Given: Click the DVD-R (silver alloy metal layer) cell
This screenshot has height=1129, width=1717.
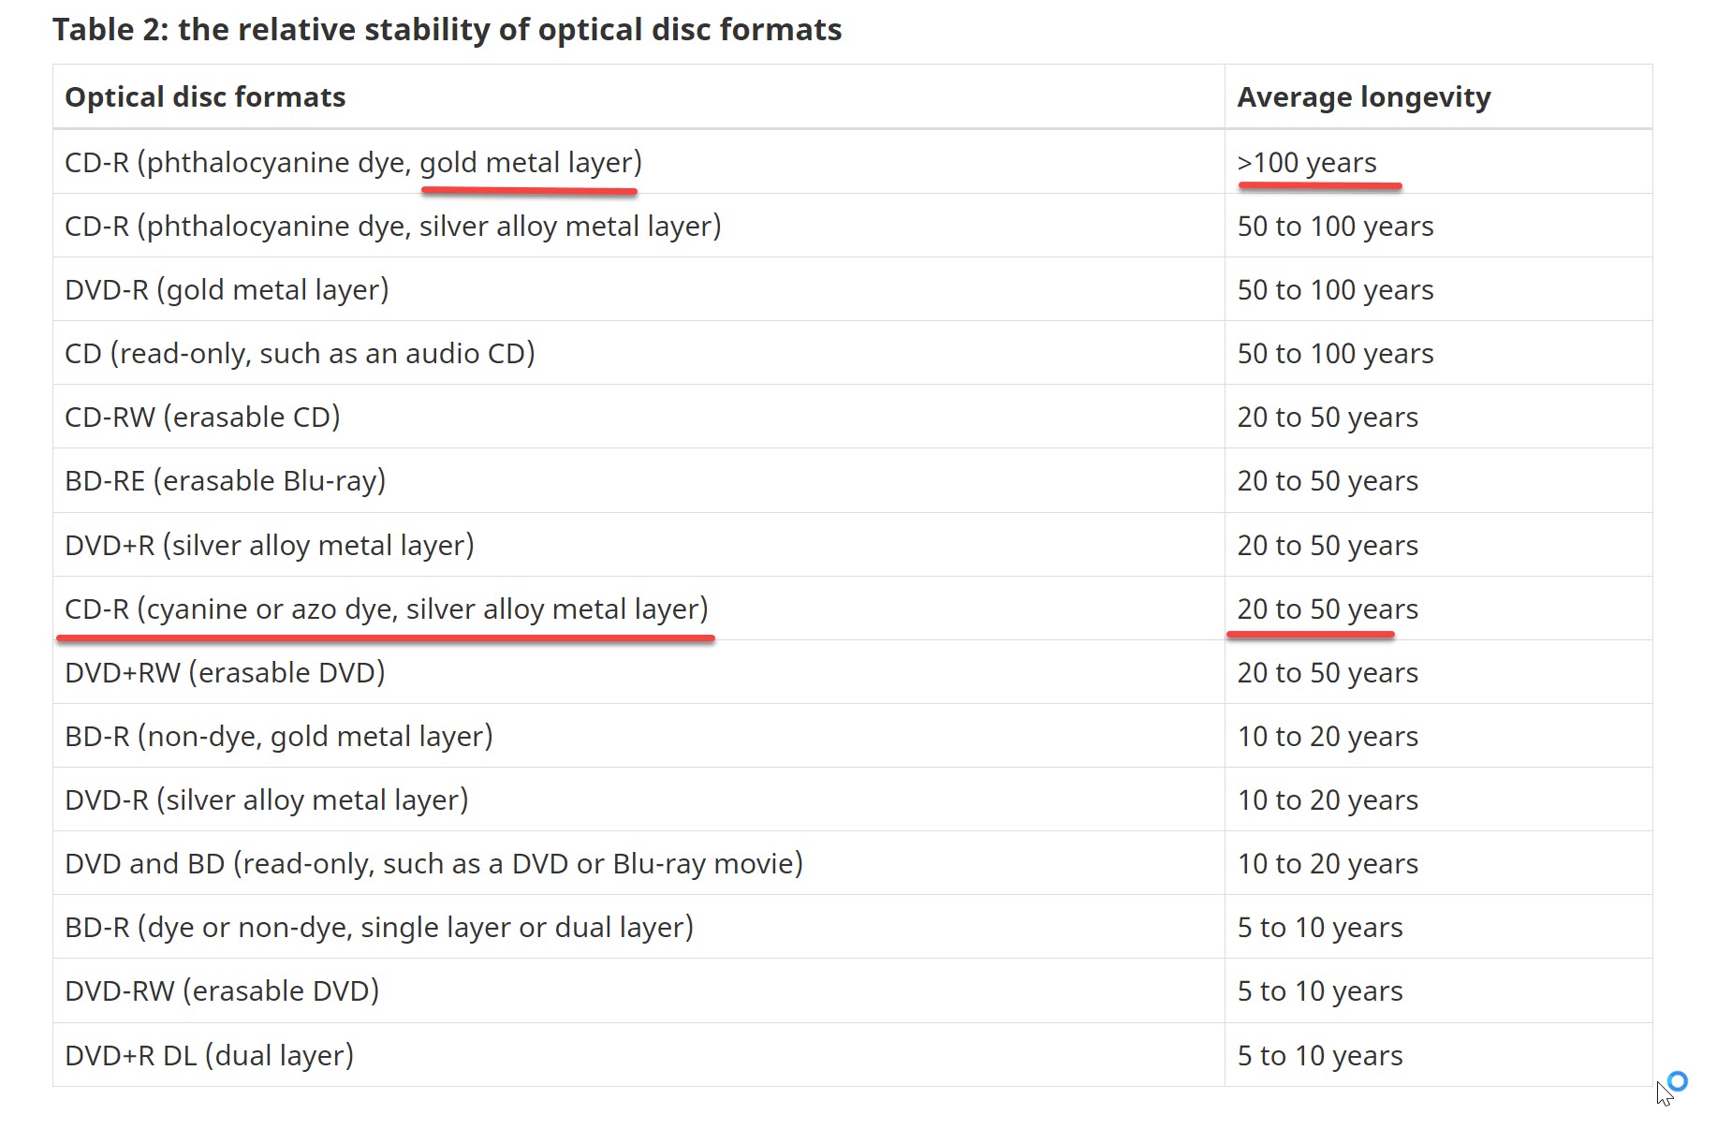Looking at the screenshot, I should coord(266,800).
